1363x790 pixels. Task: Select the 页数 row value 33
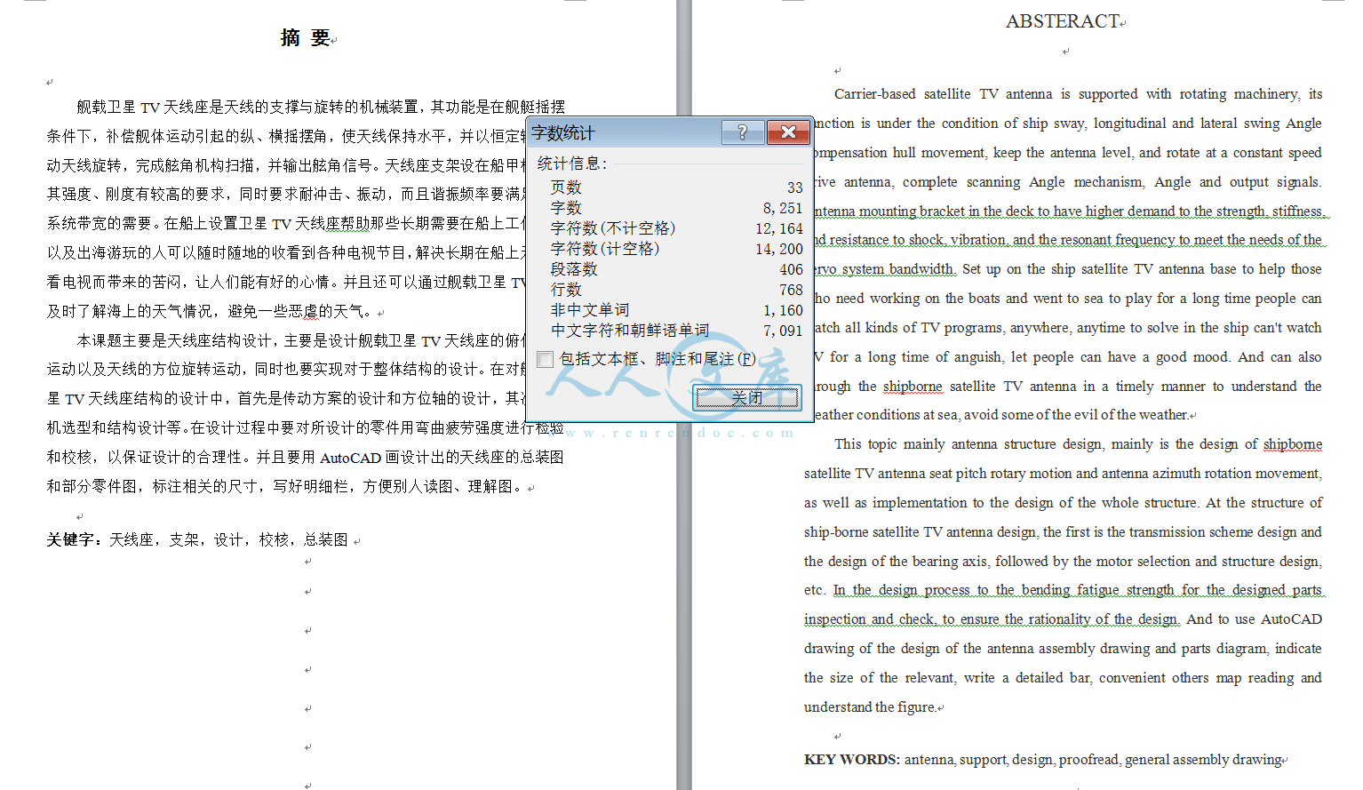(x=794, y=188)
